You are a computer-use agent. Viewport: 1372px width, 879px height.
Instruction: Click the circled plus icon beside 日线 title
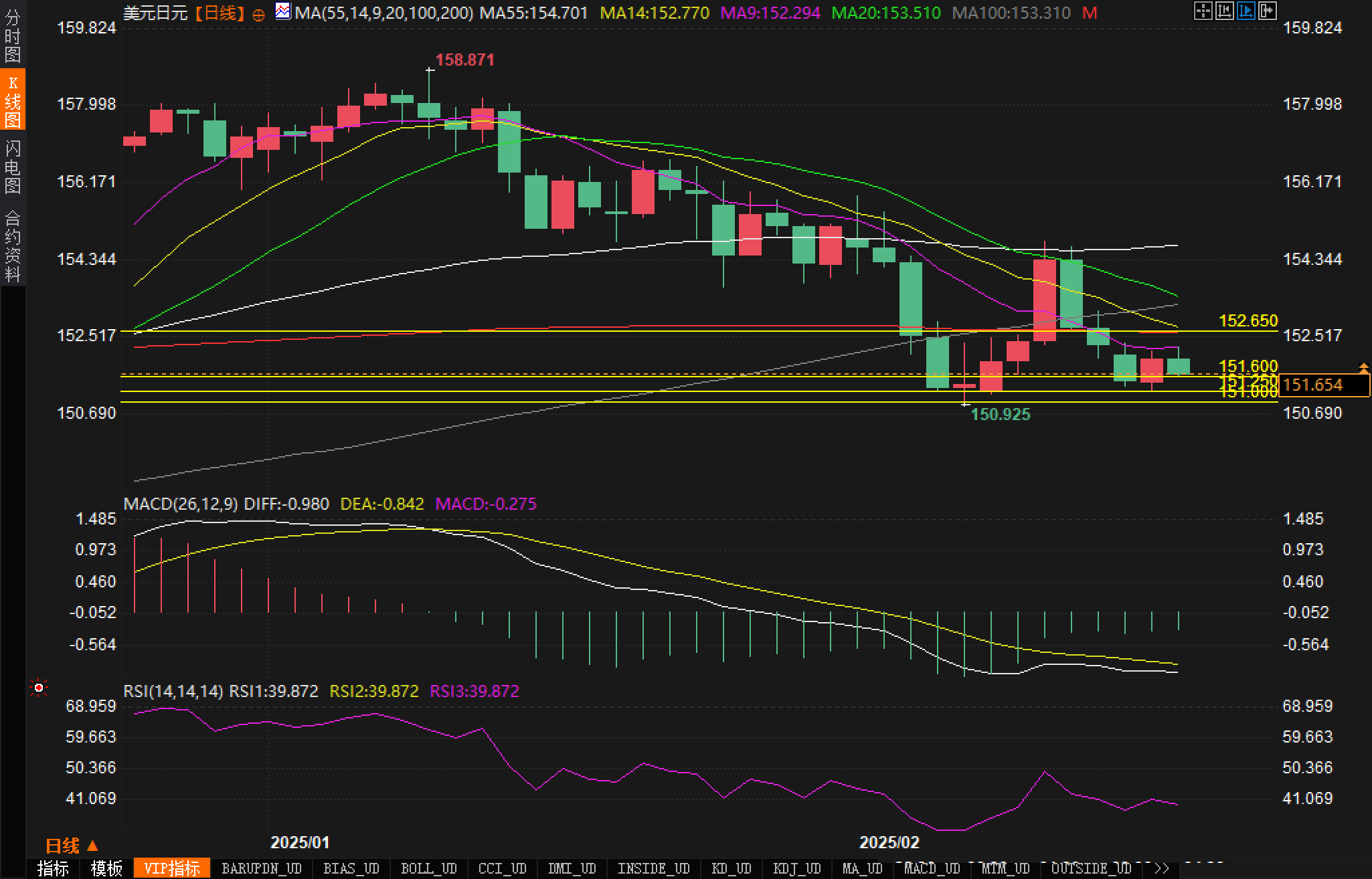point(258,15)
